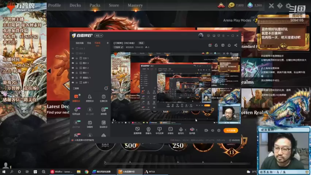Open the 主播任务 streamer tasks tool
Viewport: 311px width, 175px height.
pyautogui.click(x=103, y=98)
